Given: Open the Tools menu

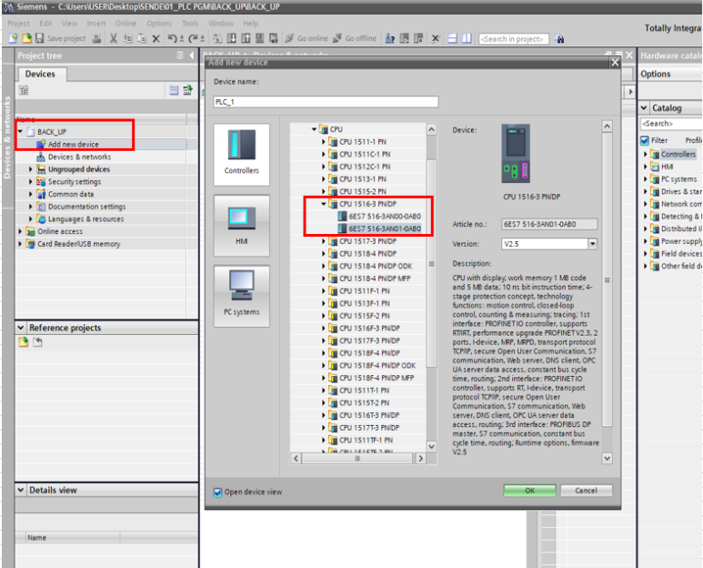Looking at the screenshot, I should coord(190,24).
